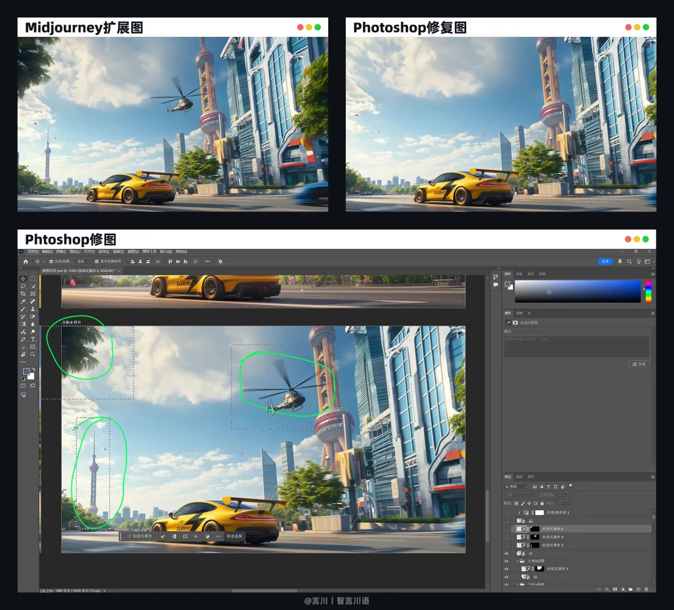Collapse the 小米SU0图 group
This screenshot has width=674, height=610.
[517, 561]
